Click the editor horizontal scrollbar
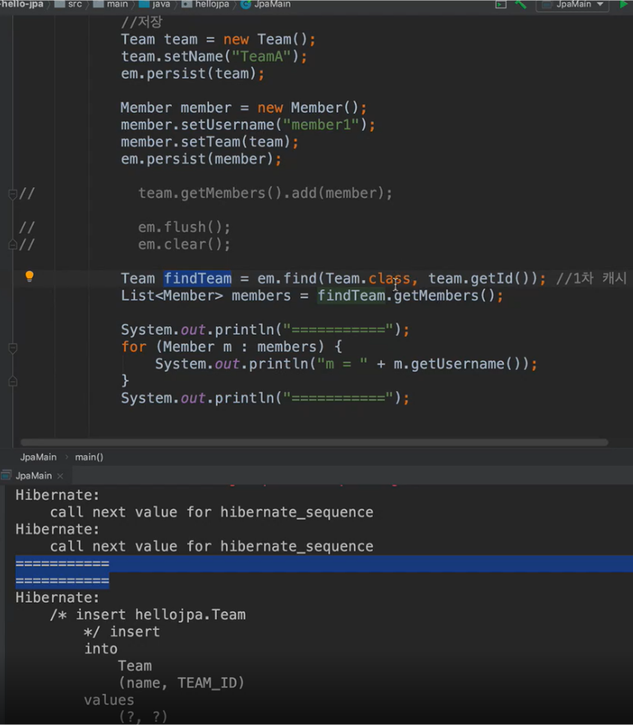The image size is (633, 725). point(314,442)
